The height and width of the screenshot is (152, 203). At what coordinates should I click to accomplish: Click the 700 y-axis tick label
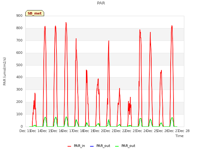pos(19,41)
